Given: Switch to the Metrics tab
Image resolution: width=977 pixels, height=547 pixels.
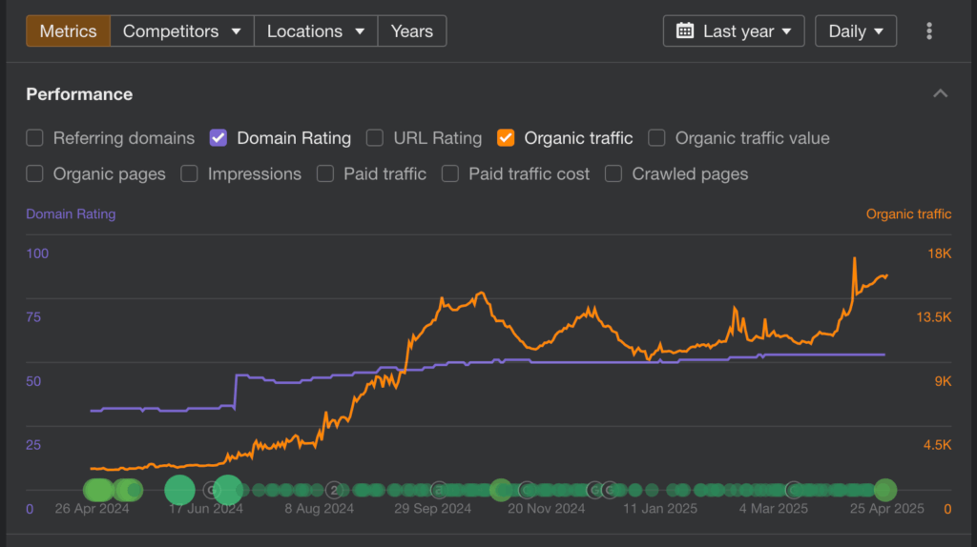Looking at the screenshot, I should coord(68,30).
